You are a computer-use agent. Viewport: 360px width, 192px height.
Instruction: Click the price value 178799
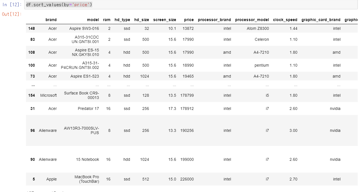[x=187, y=95]
